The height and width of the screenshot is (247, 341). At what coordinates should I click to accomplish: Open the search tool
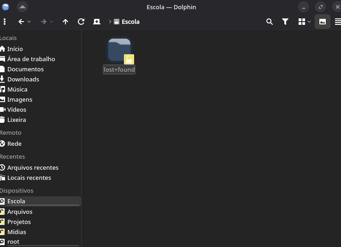(x=270, y=22)
